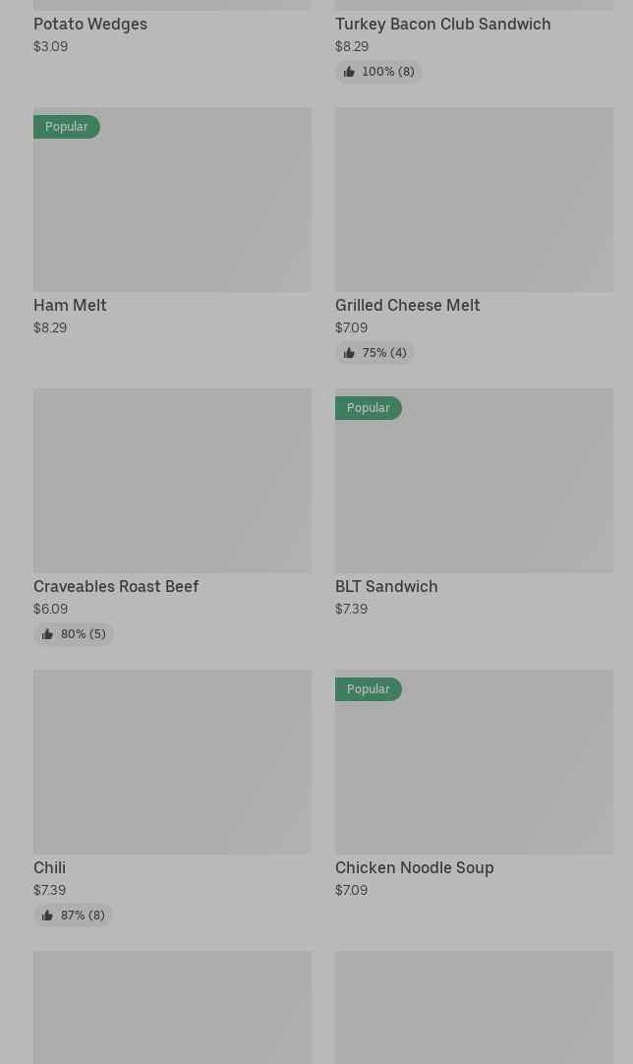Click the Chili item name

[50, 867]
